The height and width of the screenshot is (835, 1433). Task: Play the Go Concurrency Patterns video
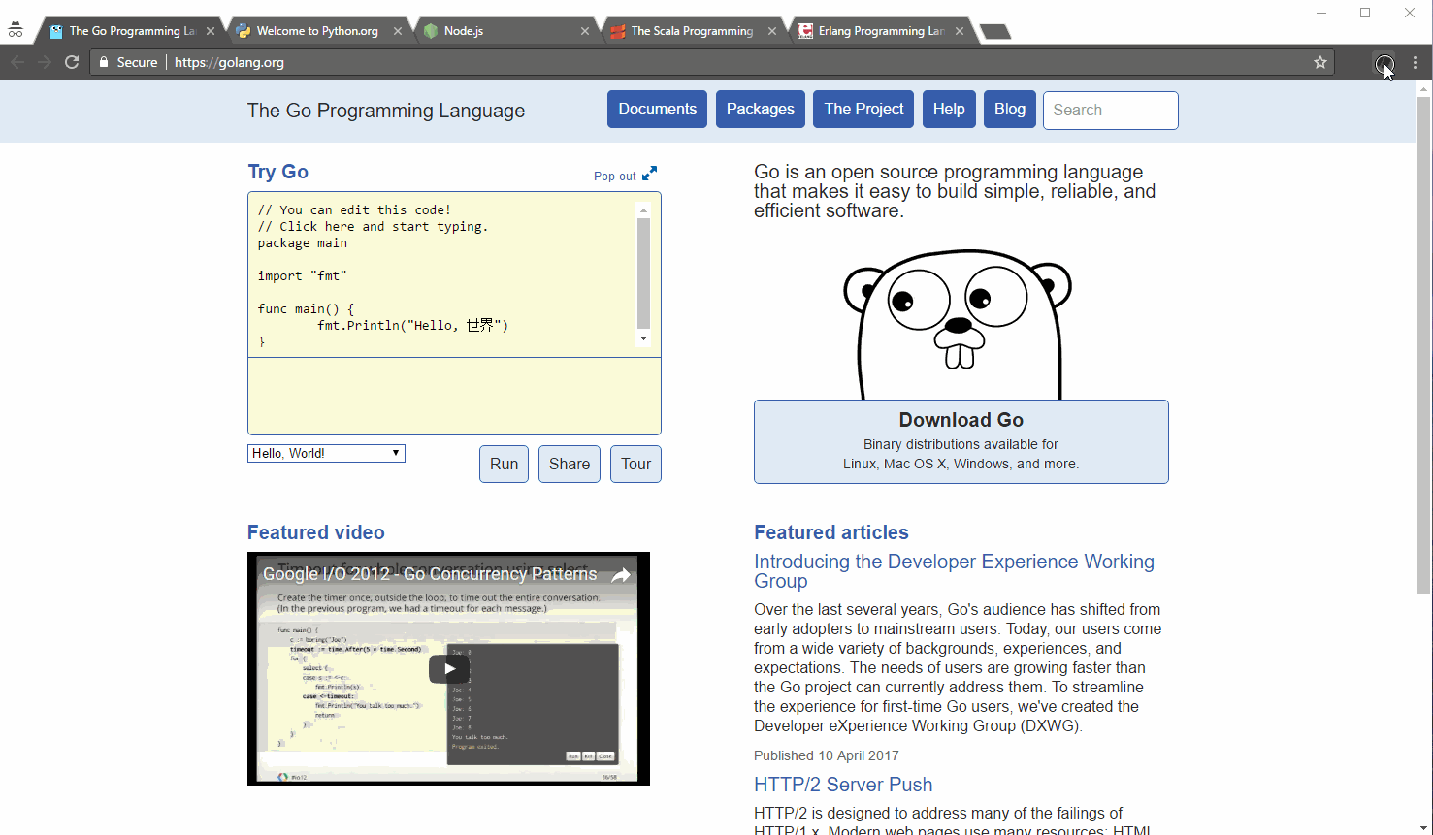click(449, 668)
